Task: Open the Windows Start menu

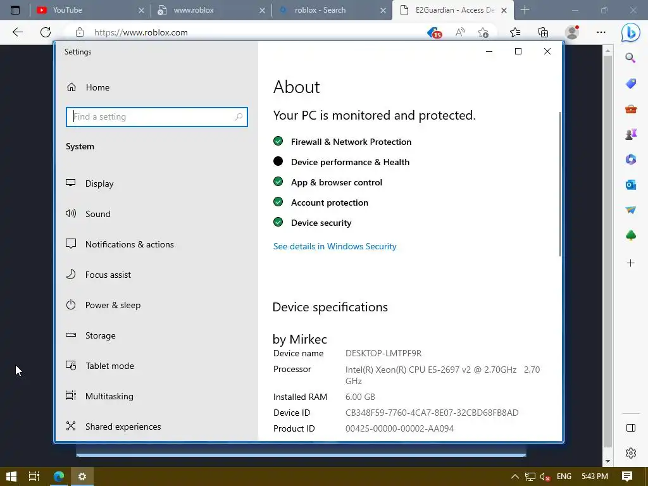Action: click(11, 477)
